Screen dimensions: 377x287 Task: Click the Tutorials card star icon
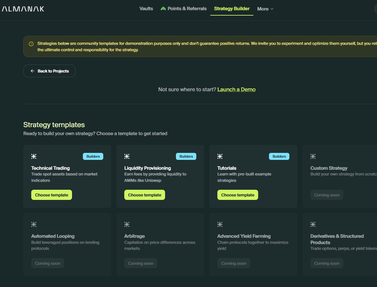[x=220, y=156]
